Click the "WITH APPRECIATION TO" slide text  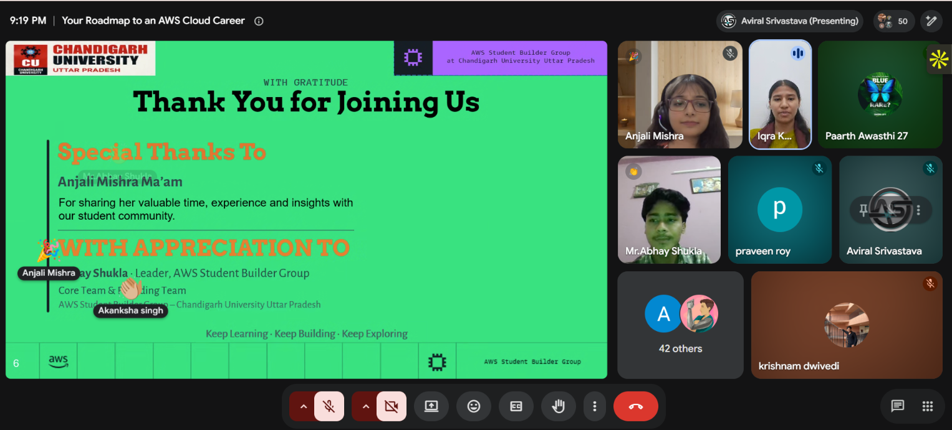(204, 248)
